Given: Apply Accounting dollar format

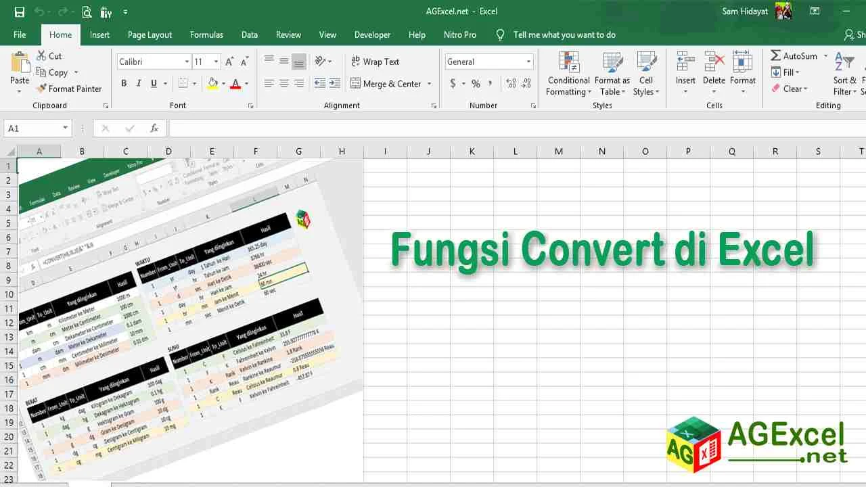Looking at the screenshot, I should click(453, 84).
